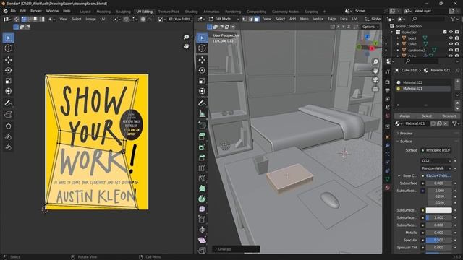Open the Edit Mode dropdown
The image size is (463, 260).
pyautogui.click(x=224, y=19)
